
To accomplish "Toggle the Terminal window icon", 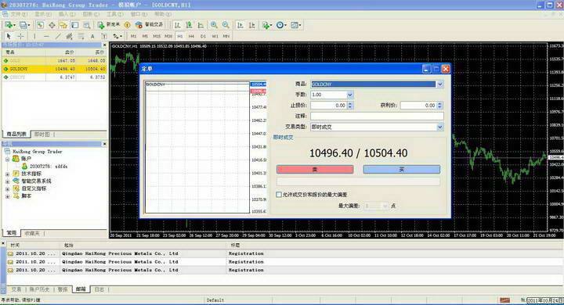I will [x=75, y=25].
